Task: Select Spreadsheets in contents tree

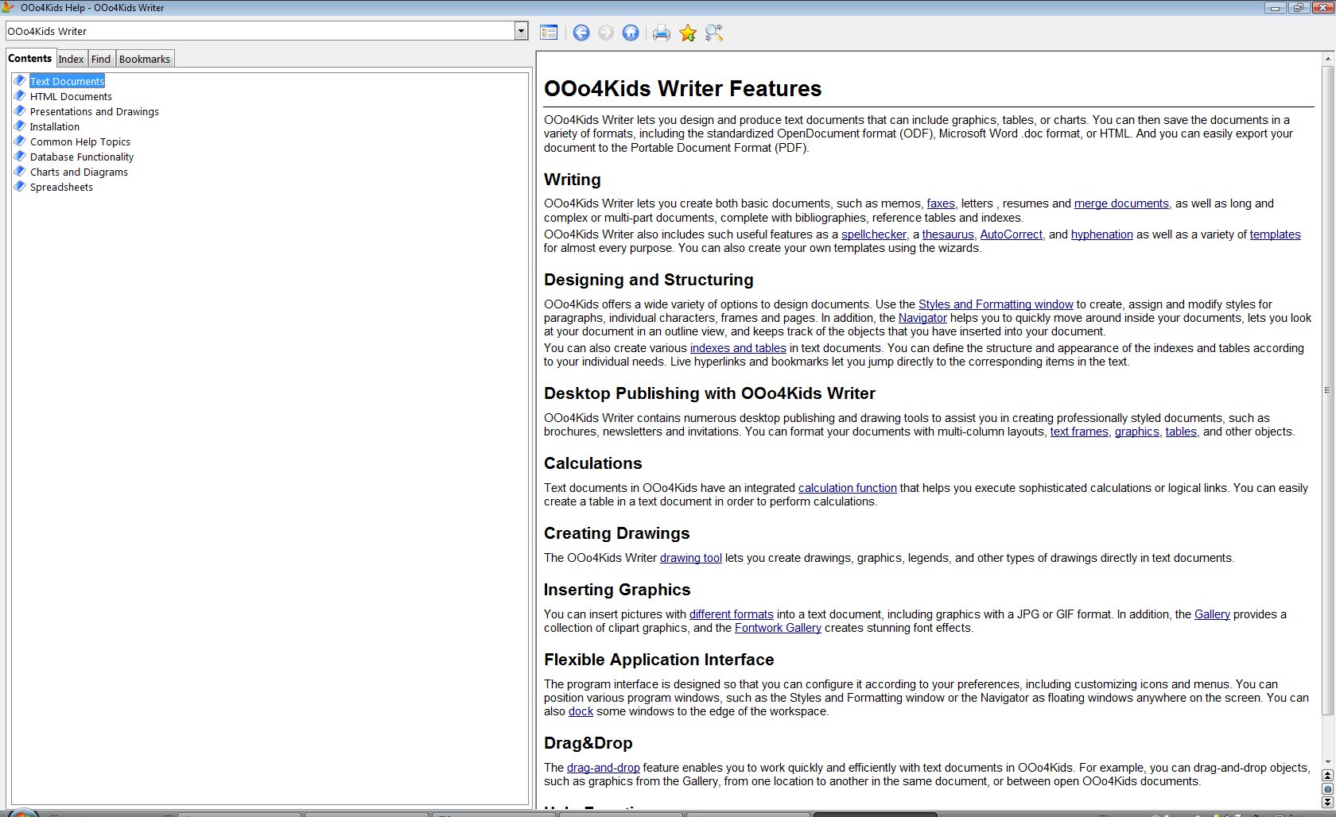Action: (61, 187)
